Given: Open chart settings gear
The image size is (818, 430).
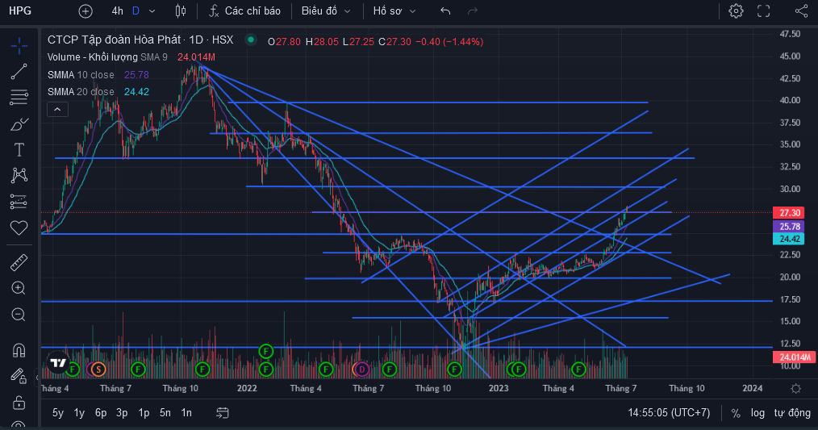Looking at the screenshot, I should pyautogui.click(x=736, y=11).
